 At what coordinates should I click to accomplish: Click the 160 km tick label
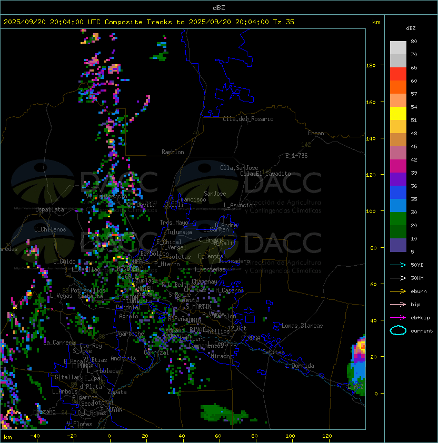(371, 102)
